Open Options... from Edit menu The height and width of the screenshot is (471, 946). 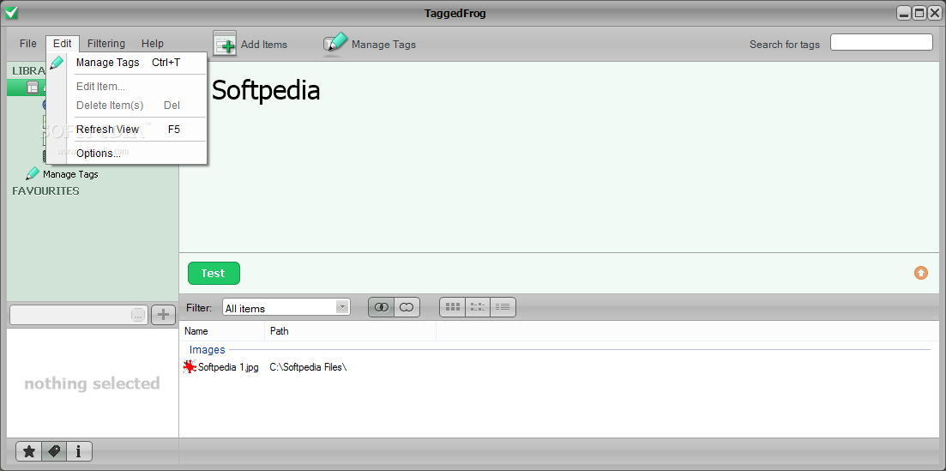point(128,154)
